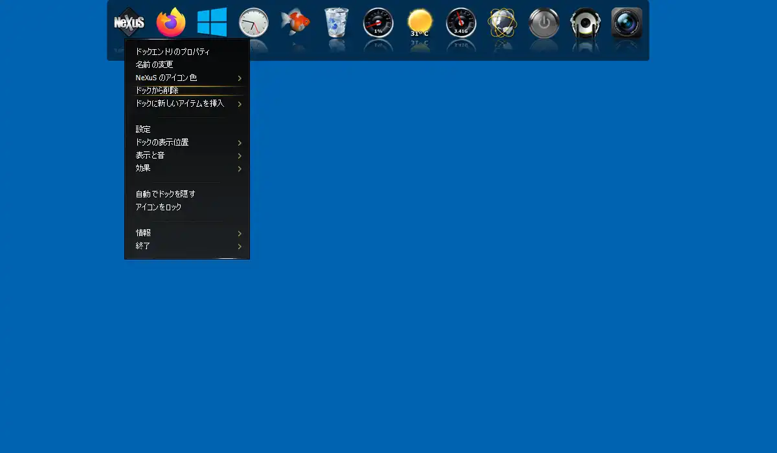The image size is (777, 453).
Task: Expand ドックの表示位置 submenu
Action: 187,142
